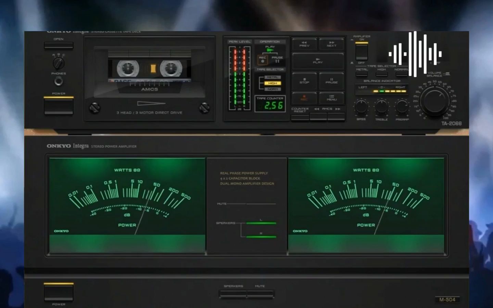The width and height of the screenshot is (493, 308).
Task: Toggle the power amplifier POWER switch
Action: tap(59, 292)
